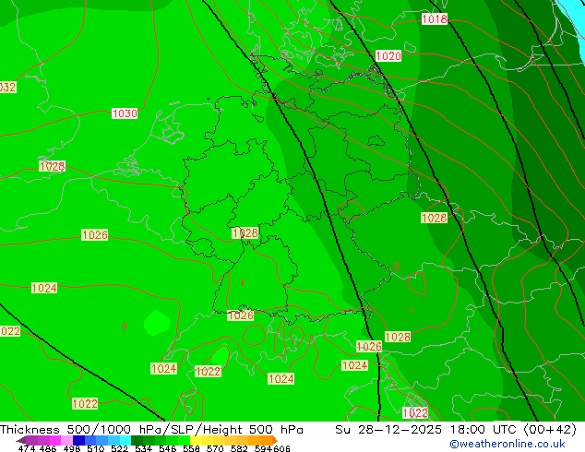Pick the light pink legend swatch
585x452 pixels.
[x=66, y=440]
